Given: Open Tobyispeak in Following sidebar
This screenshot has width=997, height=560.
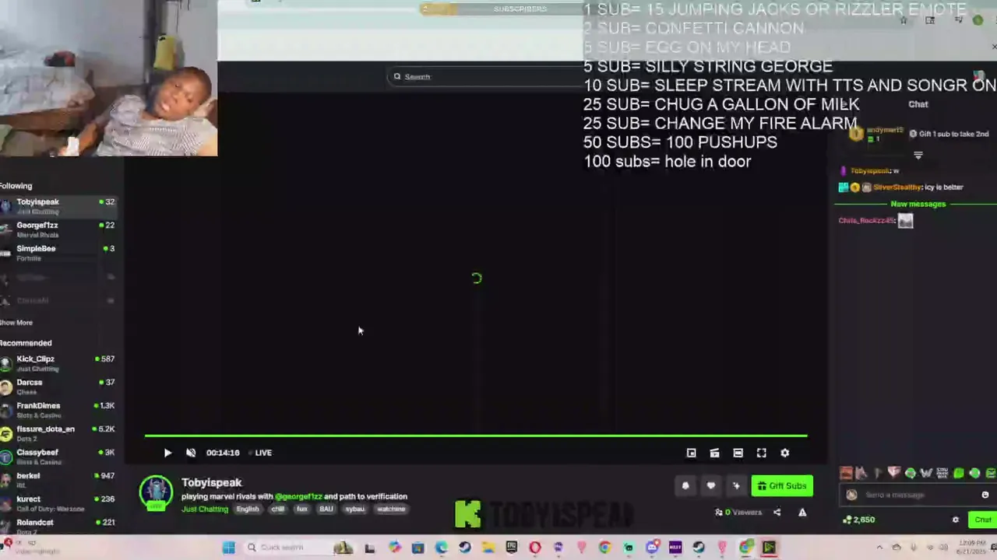Looking at the screenshot, I should coord(58,206).
